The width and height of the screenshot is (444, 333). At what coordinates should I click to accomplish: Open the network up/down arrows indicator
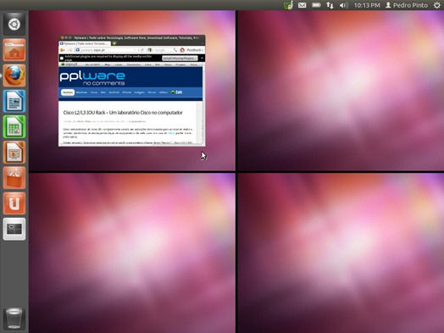click(x=330, y=5)
